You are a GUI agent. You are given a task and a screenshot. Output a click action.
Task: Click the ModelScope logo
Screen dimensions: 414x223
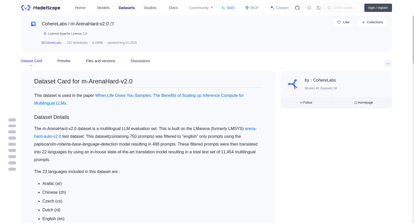[40, 8]
